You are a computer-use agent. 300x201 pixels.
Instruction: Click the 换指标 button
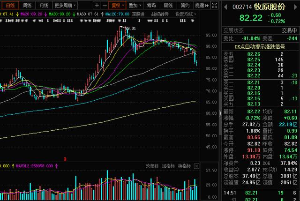coord(184,166)
